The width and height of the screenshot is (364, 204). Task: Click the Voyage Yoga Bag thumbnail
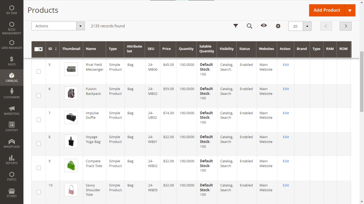point(71,142)
